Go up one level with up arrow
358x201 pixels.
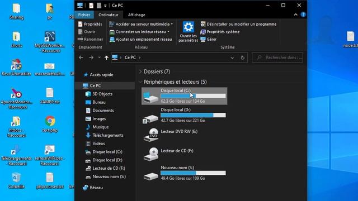106,58
